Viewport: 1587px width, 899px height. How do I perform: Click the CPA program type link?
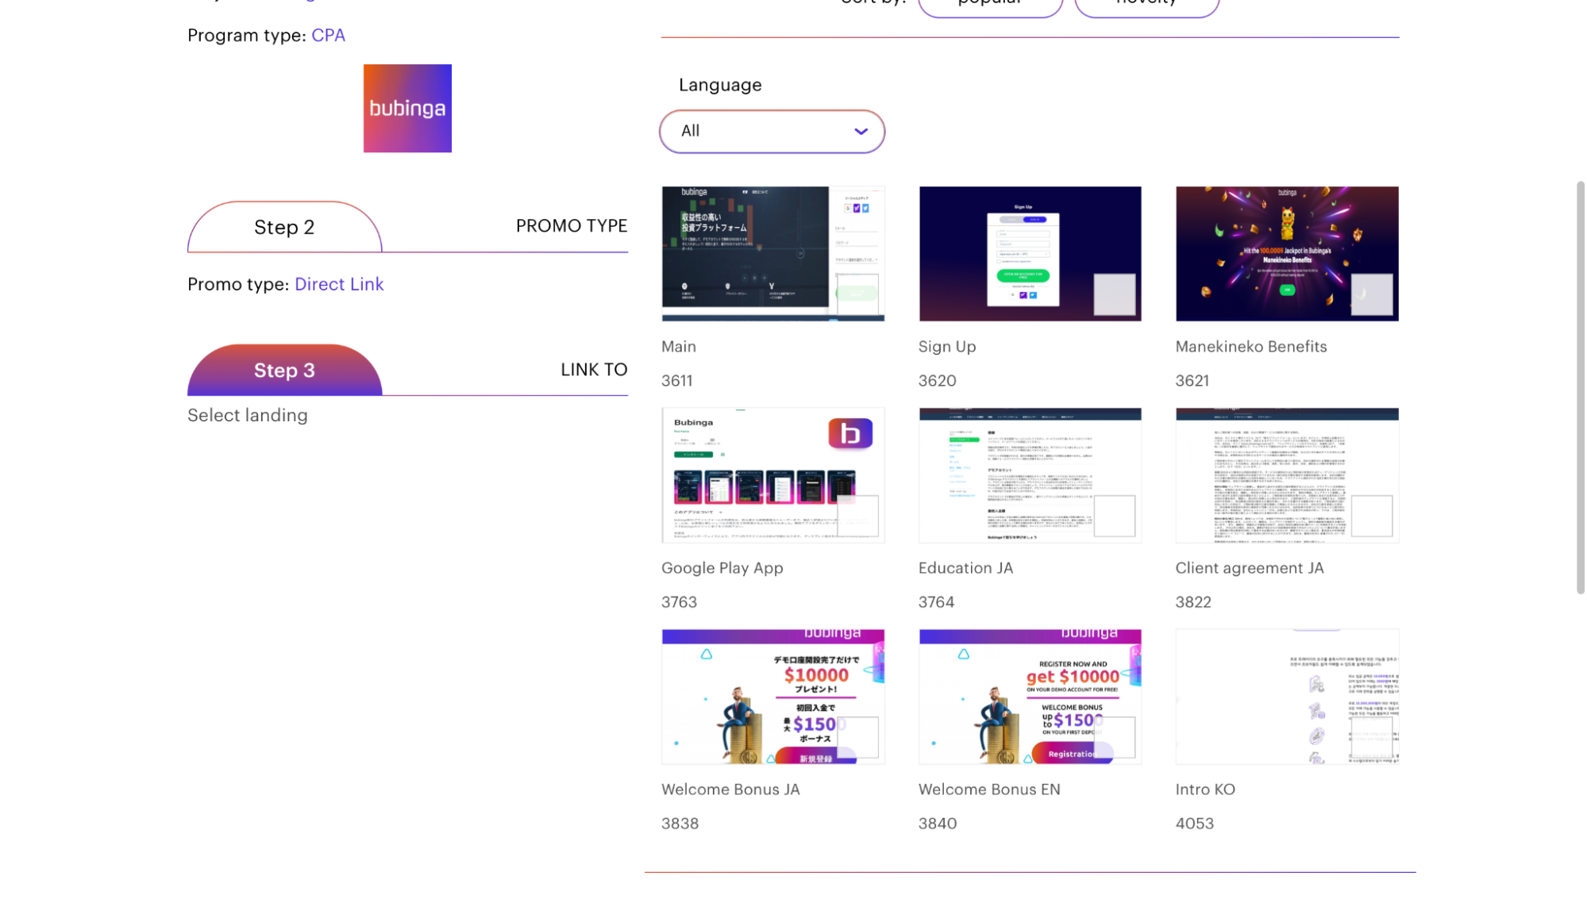[328, 35]
